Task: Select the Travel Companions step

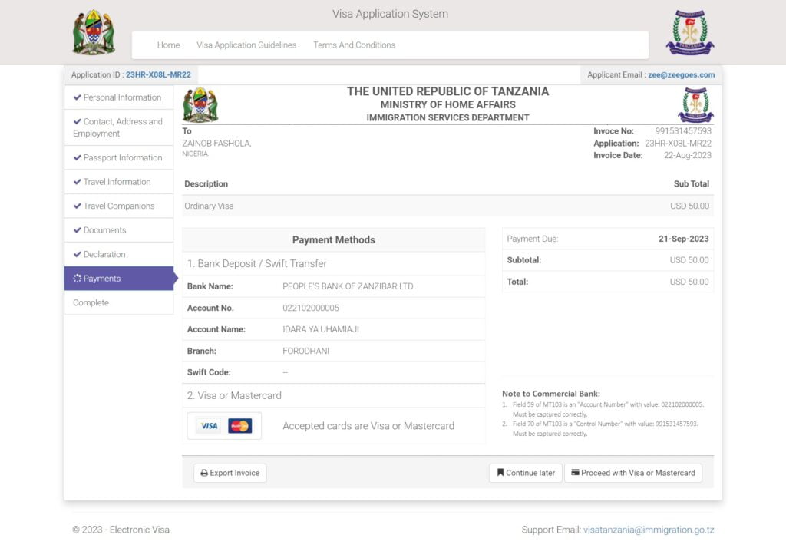Action: (x=118, y=206)
